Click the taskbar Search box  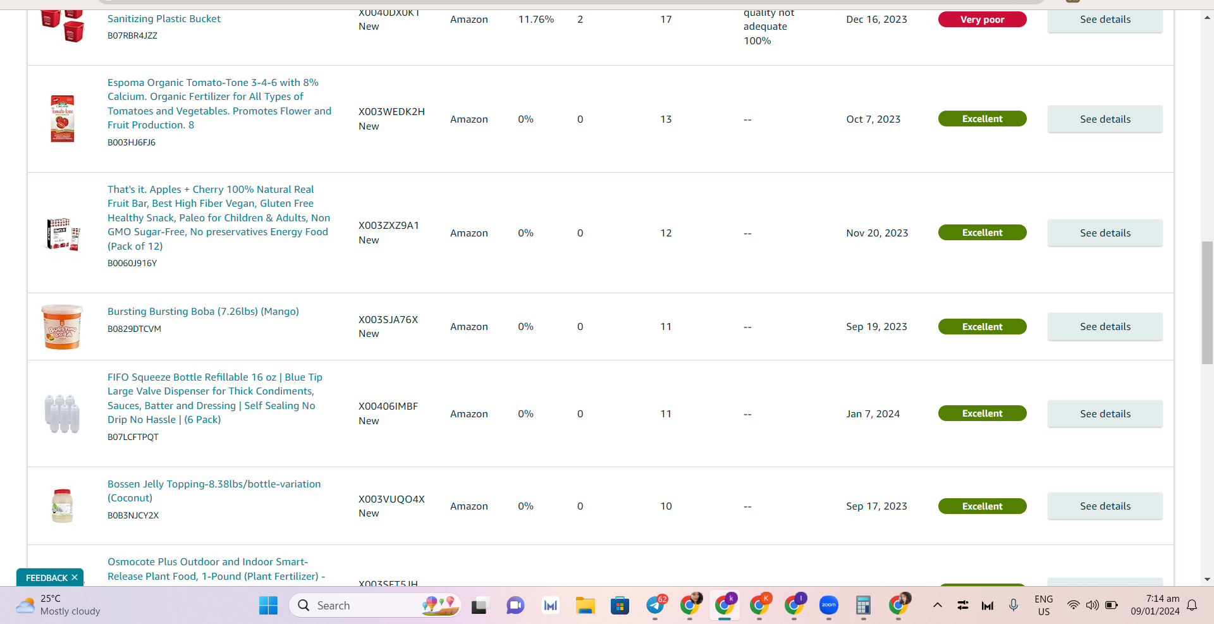[375, 606]
